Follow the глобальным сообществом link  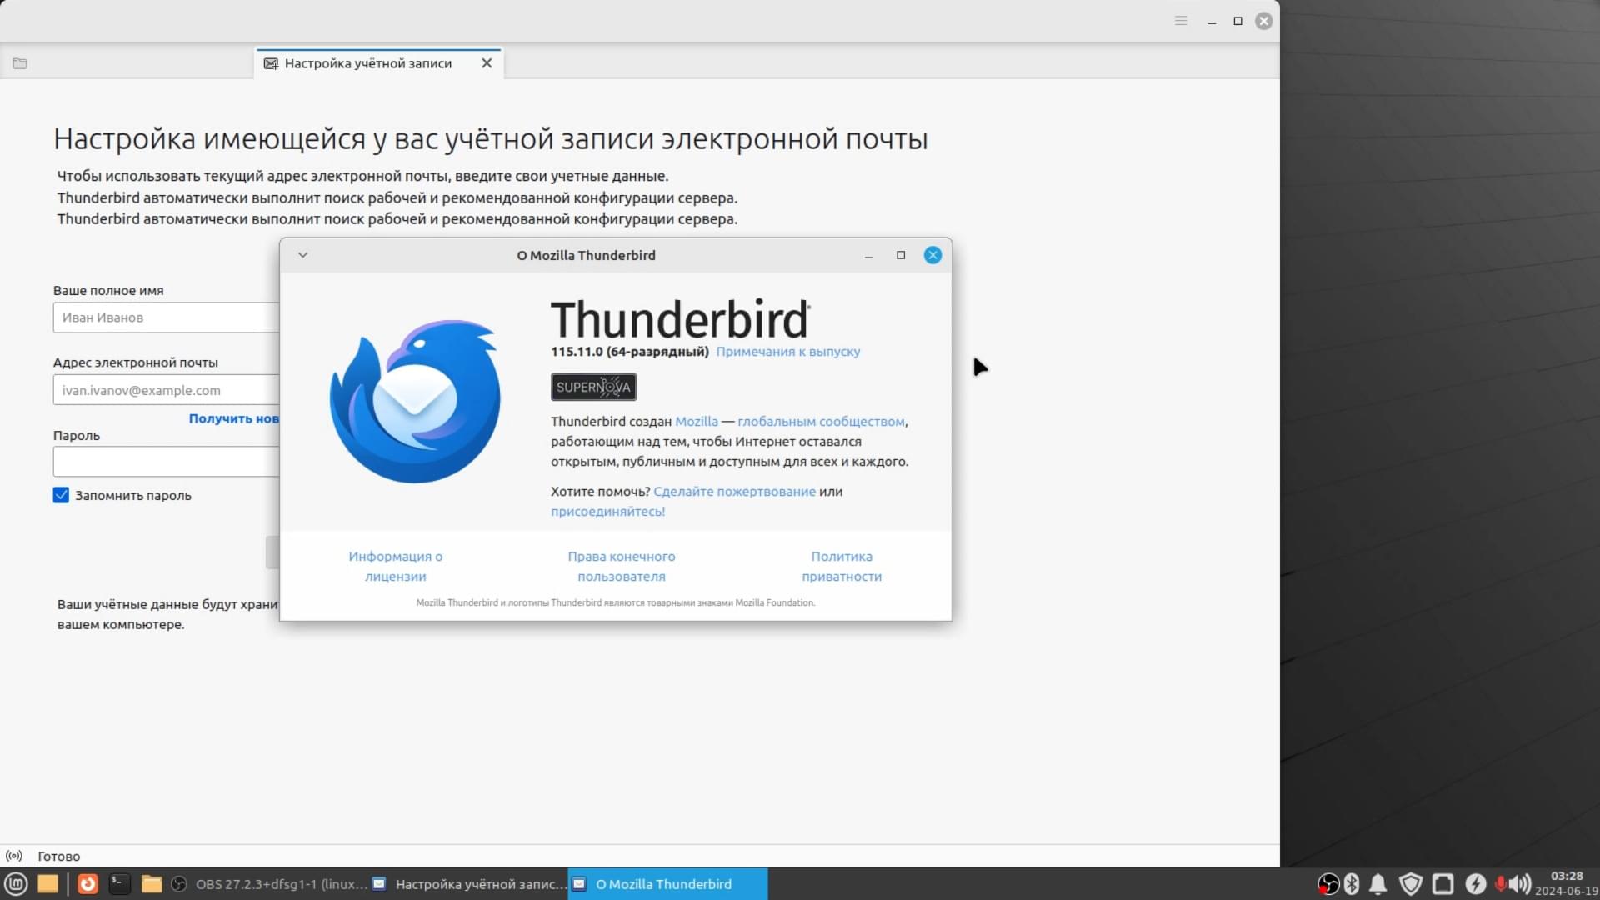pyautogui.click(x=821, y=422)
